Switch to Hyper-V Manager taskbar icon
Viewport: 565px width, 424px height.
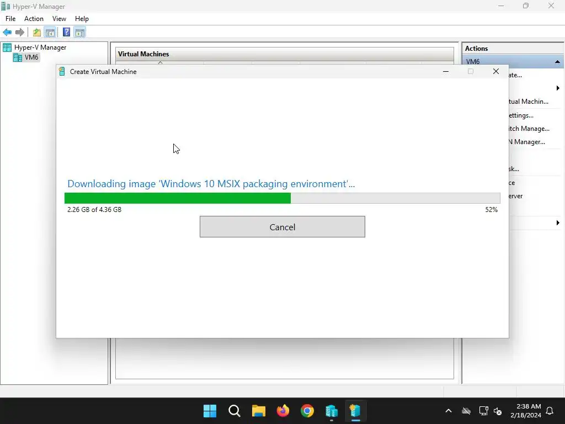(332, 411)
